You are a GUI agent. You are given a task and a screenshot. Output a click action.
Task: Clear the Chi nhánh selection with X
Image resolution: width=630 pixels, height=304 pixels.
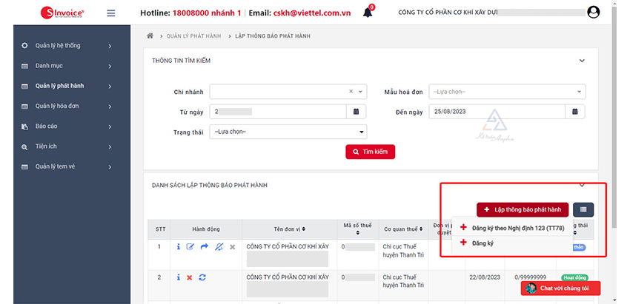pyautogui.click(x=351, y=92)
